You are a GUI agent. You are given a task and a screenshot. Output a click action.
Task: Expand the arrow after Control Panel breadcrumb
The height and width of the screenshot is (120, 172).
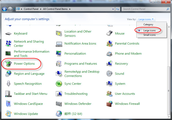41,9
